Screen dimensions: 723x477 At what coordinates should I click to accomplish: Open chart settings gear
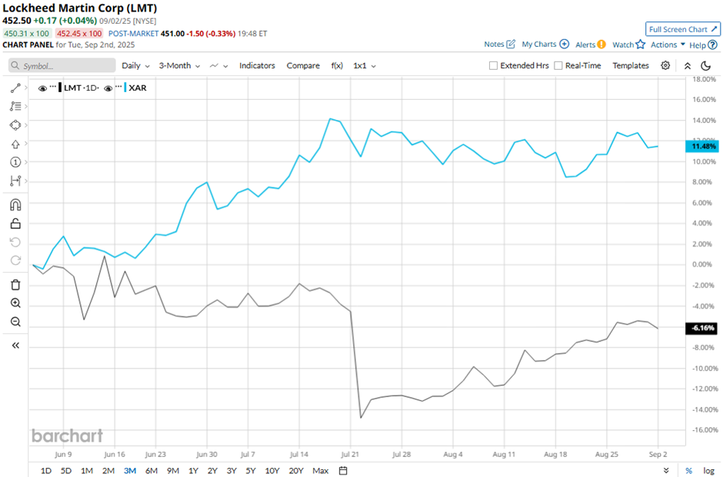[x=665, y=65]
